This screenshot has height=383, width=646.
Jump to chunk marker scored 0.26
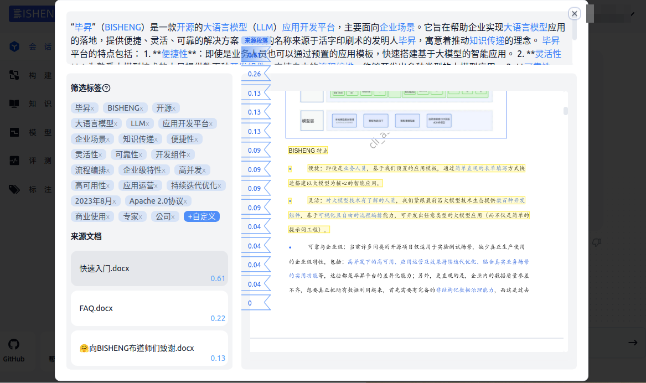coord(256,74)
